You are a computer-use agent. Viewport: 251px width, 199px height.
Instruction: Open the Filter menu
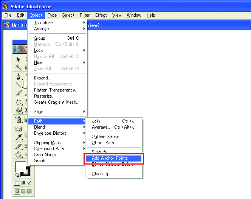click(85, 15)
